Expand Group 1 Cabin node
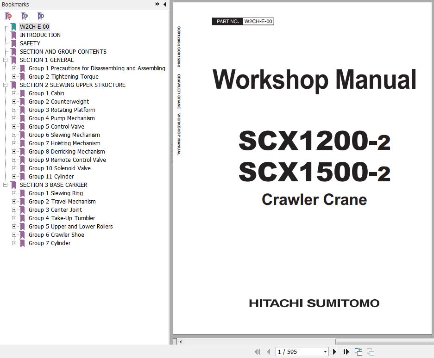The image size is (434, 358). (x=14, y=93)
